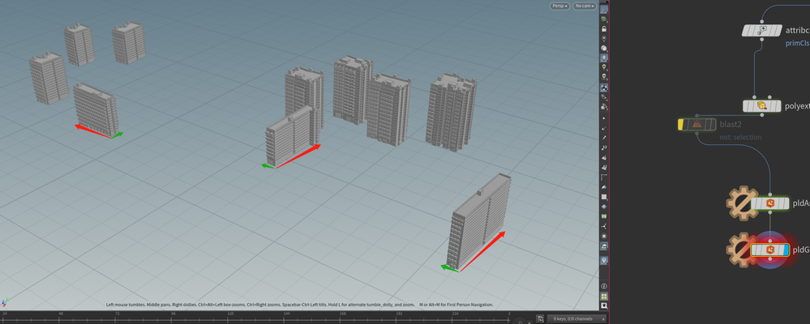This screenshot has width=810, height=324.
Task: Click the blue diamond display icon
Action: point(604,207)
